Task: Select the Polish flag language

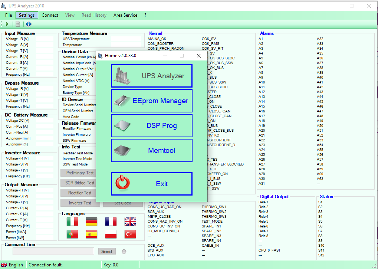Action: pyautogui.click(x=111, y=234)
